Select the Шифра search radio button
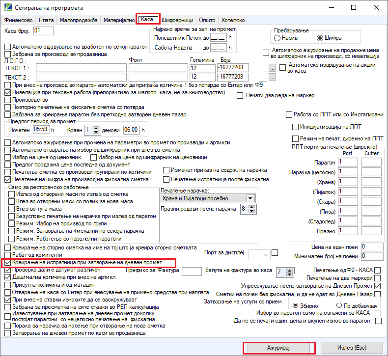Viewport: 388px width, 356px height. [320, 38]
